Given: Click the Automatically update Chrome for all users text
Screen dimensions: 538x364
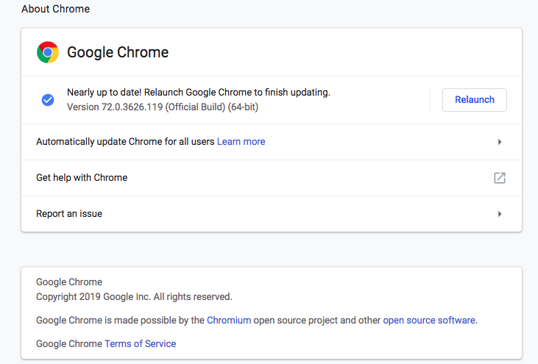Looking at the screenshot, I should click(x=125, y=141).
